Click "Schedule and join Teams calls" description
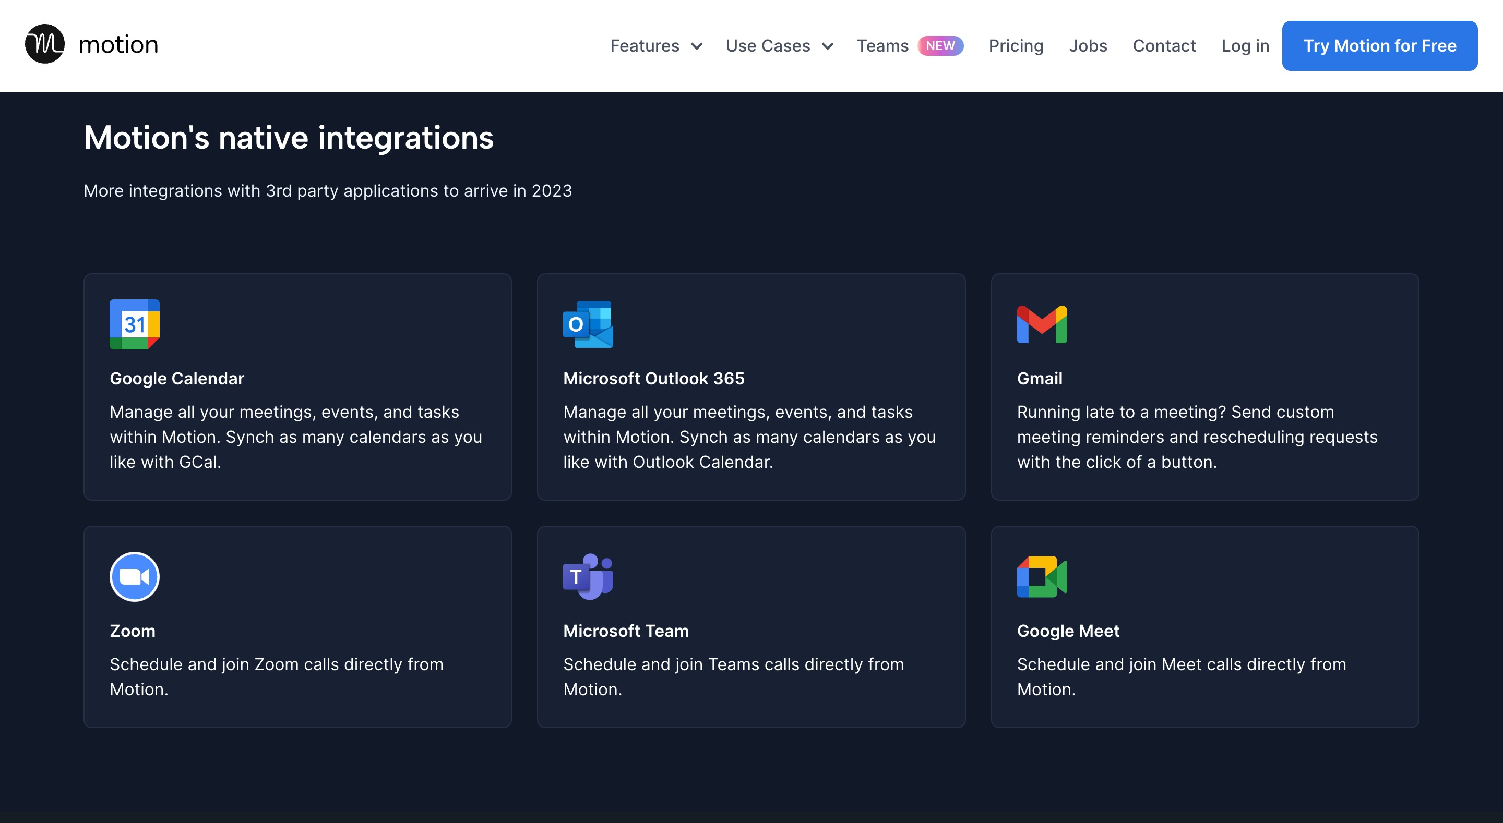 pos(733,676)
